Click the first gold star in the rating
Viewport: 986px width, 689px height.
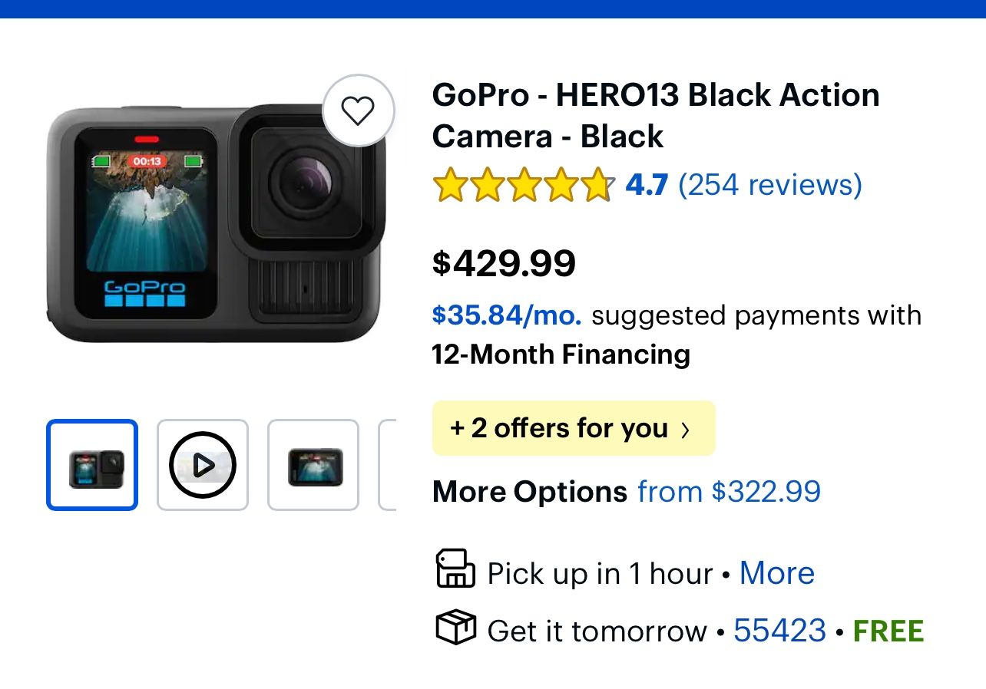click(x=449, y=185)
